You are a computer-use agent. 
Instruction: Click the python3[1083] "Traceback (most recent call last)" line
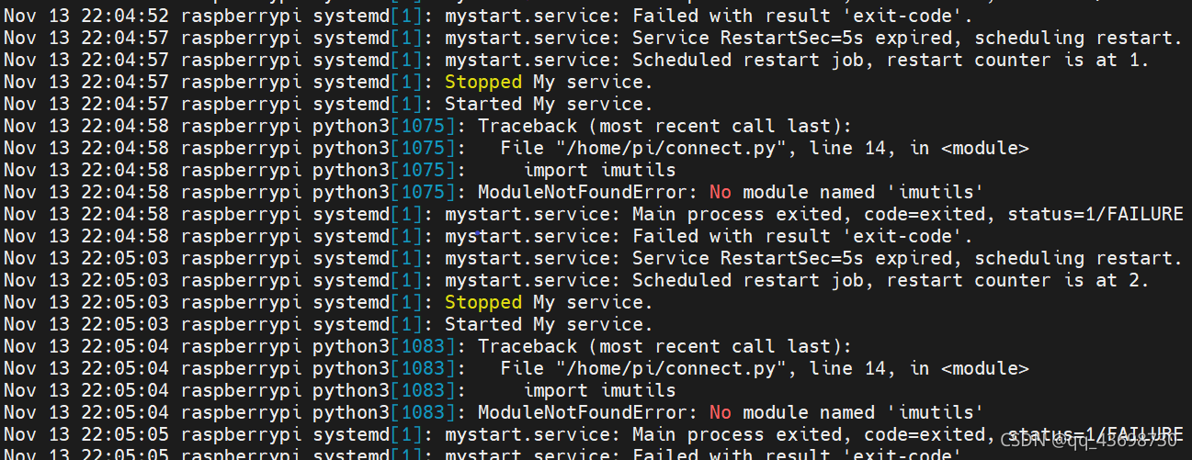coord(428,346)
